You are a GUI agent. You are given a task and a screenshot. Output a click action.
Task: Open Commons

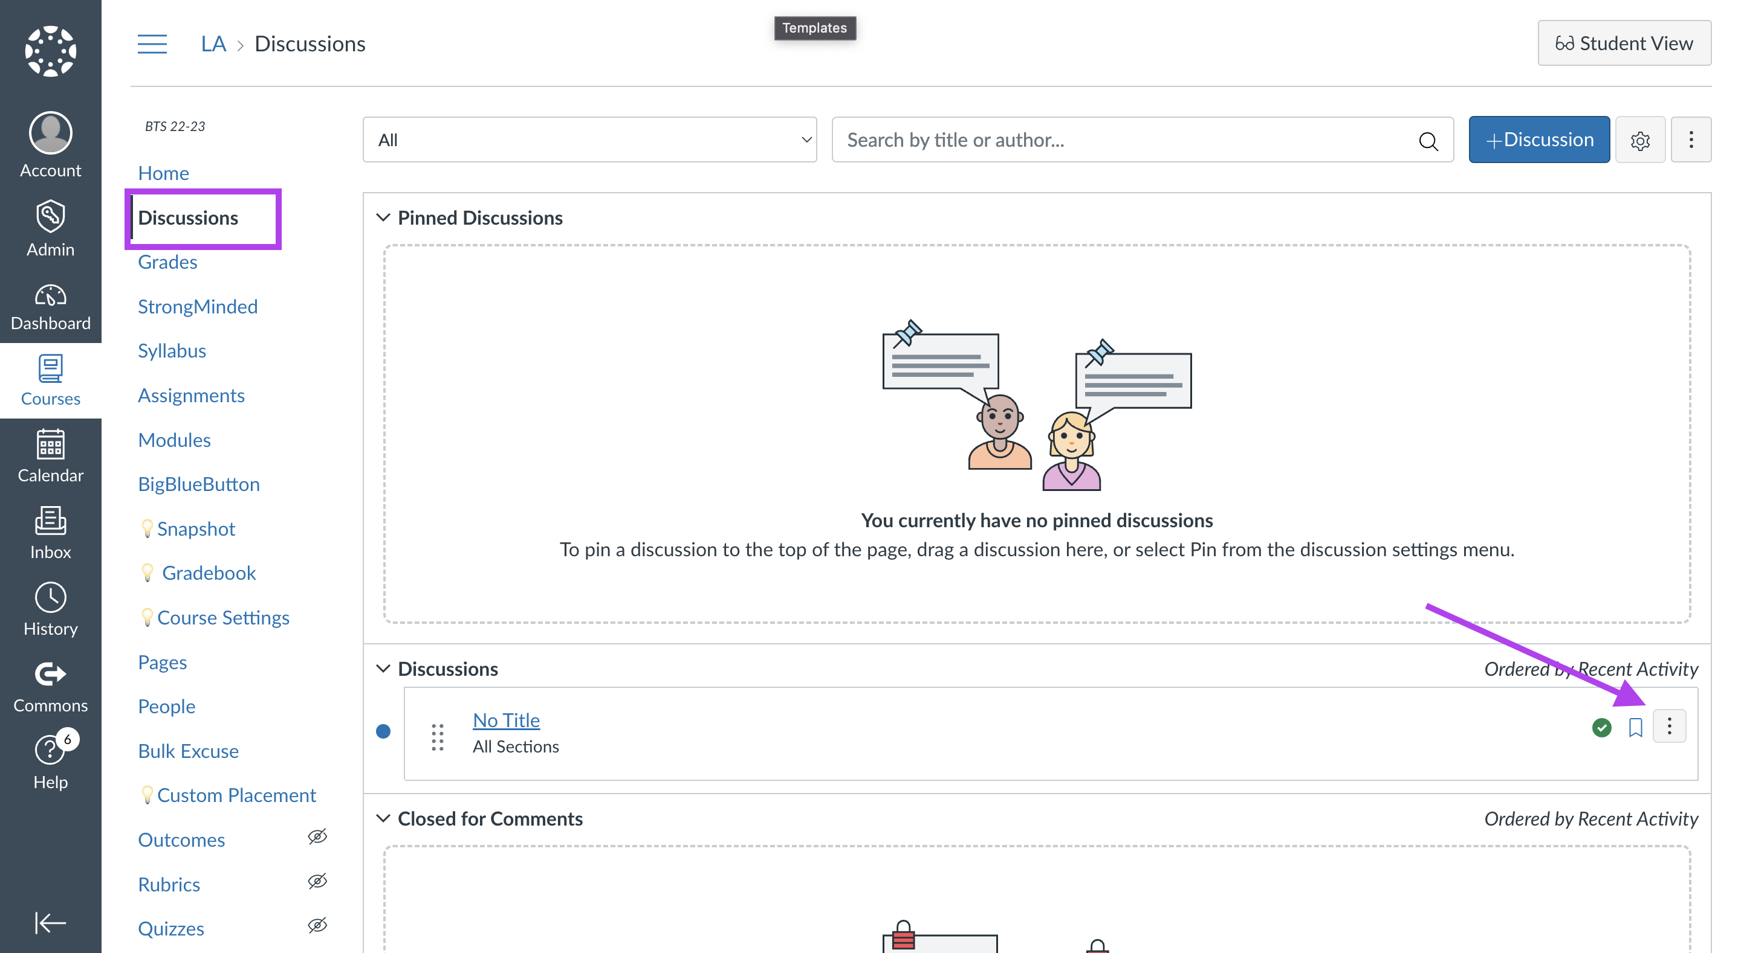[50, 686]
